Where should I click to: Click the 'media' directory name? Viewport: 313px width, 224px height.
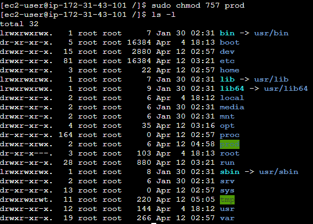pyautogui.click(x=232, y=107)
